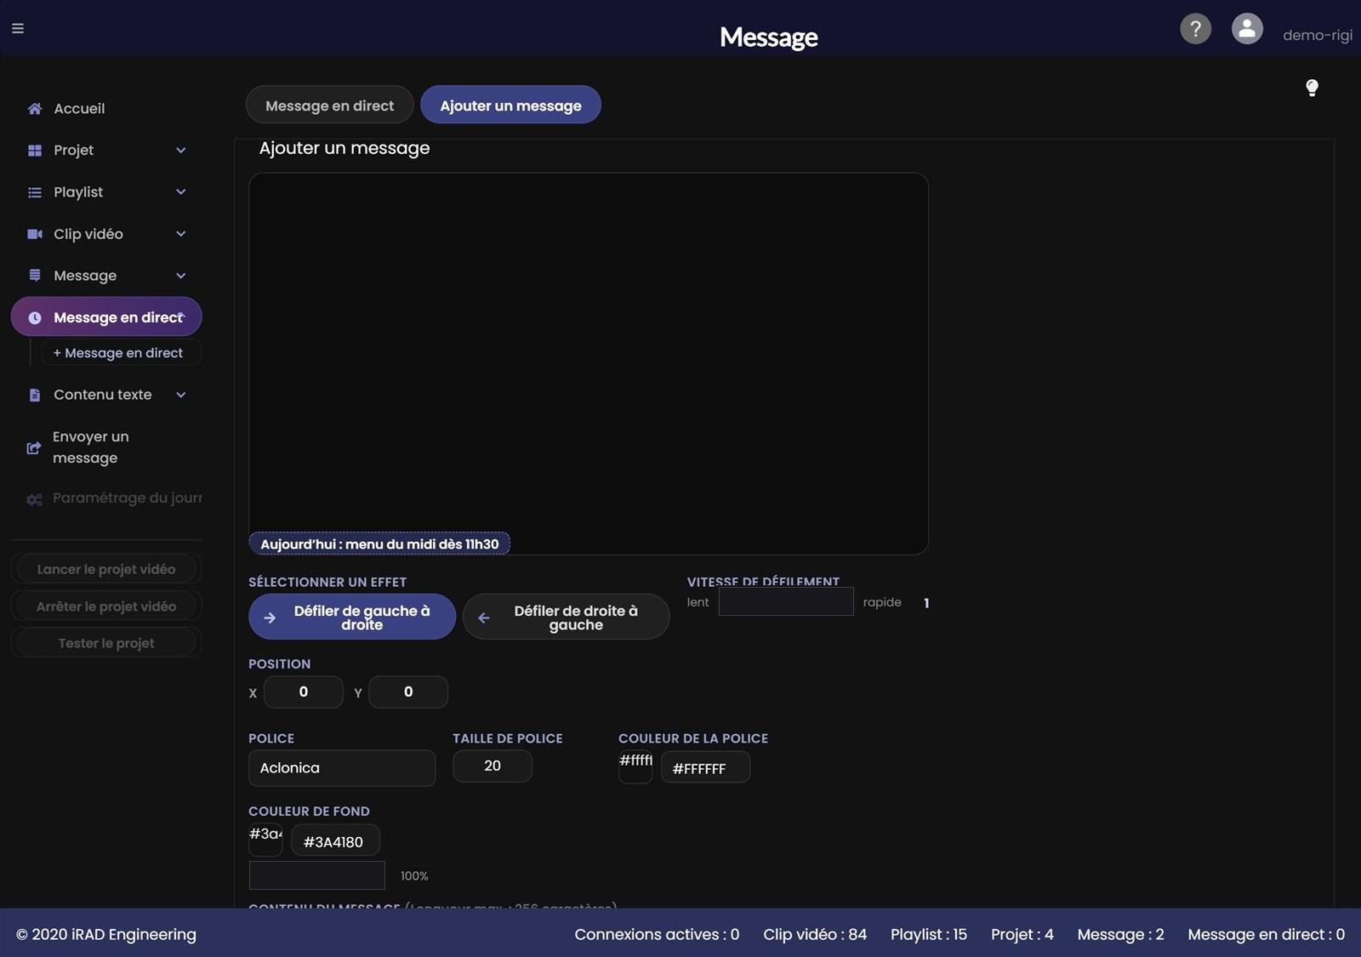Select Message en direct sidebar item
The image size is (1361, 957).
(x=106, y=317)
